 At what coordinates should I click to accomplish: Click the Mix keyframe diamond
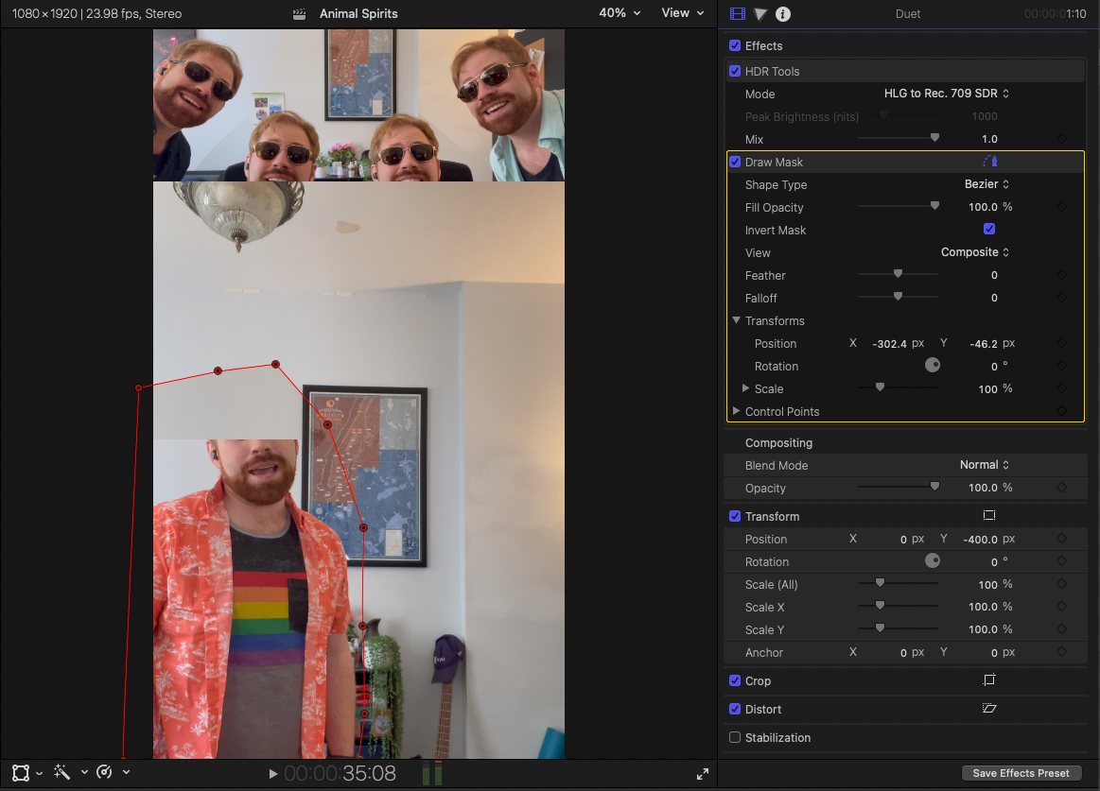click(1061, 139)
